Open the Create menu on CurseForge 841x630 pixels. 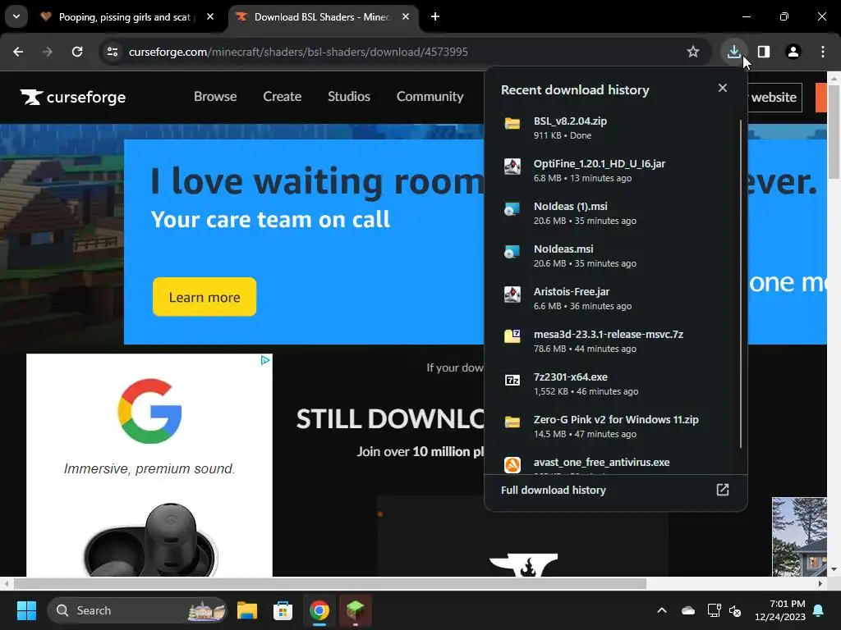(x=283, y=97)
